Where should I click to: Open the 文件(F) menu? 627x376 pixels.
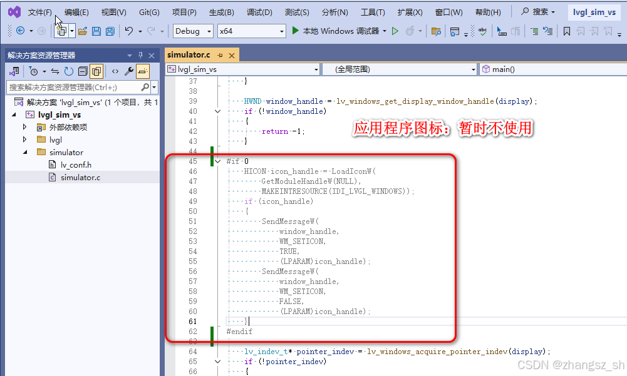[x=40, y=13]
